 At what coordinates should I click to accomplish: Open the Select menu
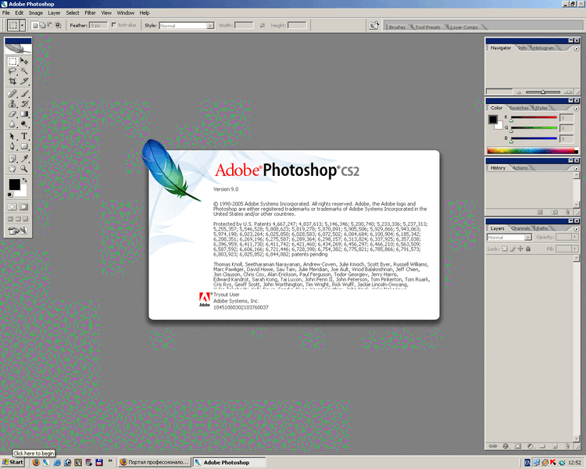(73, 13)
